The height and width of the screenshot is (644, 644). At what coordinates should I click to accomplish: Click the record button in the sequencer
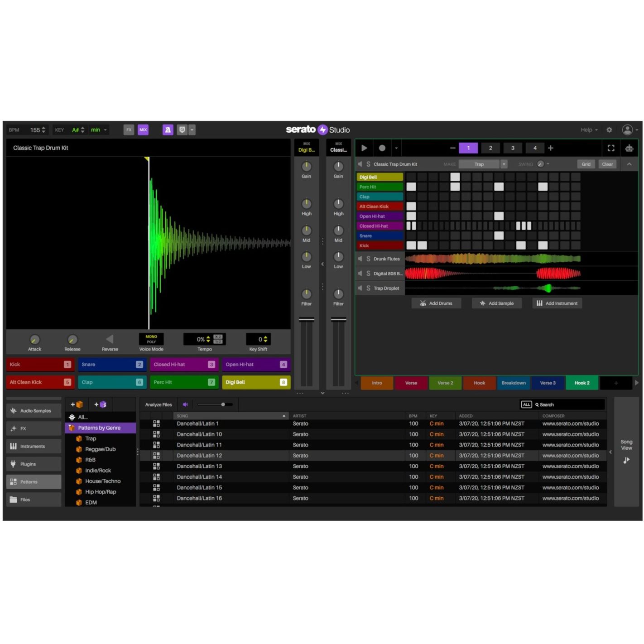tap(382, 148)
